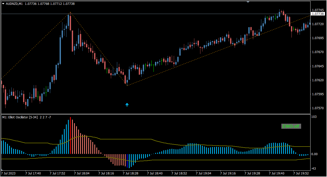The height and width of the screenshot is (177, 327).
Task: Click the cyan up-arrow buy signal
Action: point(127,104)
